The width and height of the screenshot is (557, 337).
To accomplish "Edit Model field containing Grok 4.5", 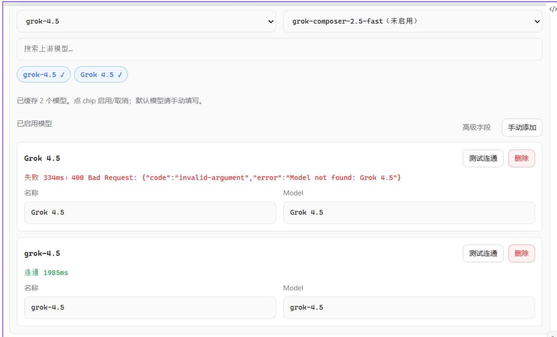I will coord(409,213).
